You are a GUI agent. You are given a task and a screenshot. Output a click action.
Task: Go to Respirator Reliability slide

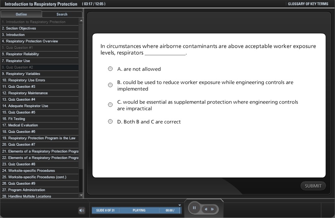(22, 54)
